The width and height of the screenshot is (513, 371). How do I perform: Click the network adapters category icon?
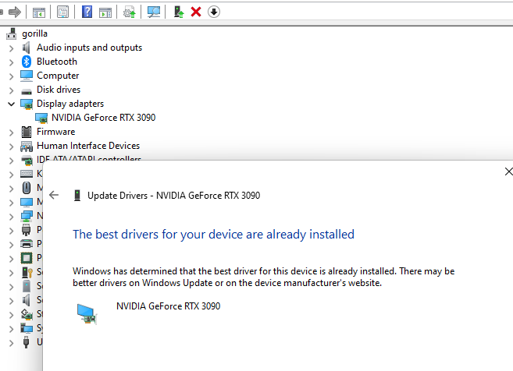click(27, 216)
